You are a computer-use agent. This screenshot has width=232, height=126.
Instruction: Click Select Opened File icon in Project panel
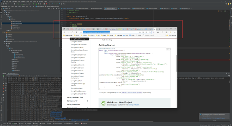(x=49, y=9)
